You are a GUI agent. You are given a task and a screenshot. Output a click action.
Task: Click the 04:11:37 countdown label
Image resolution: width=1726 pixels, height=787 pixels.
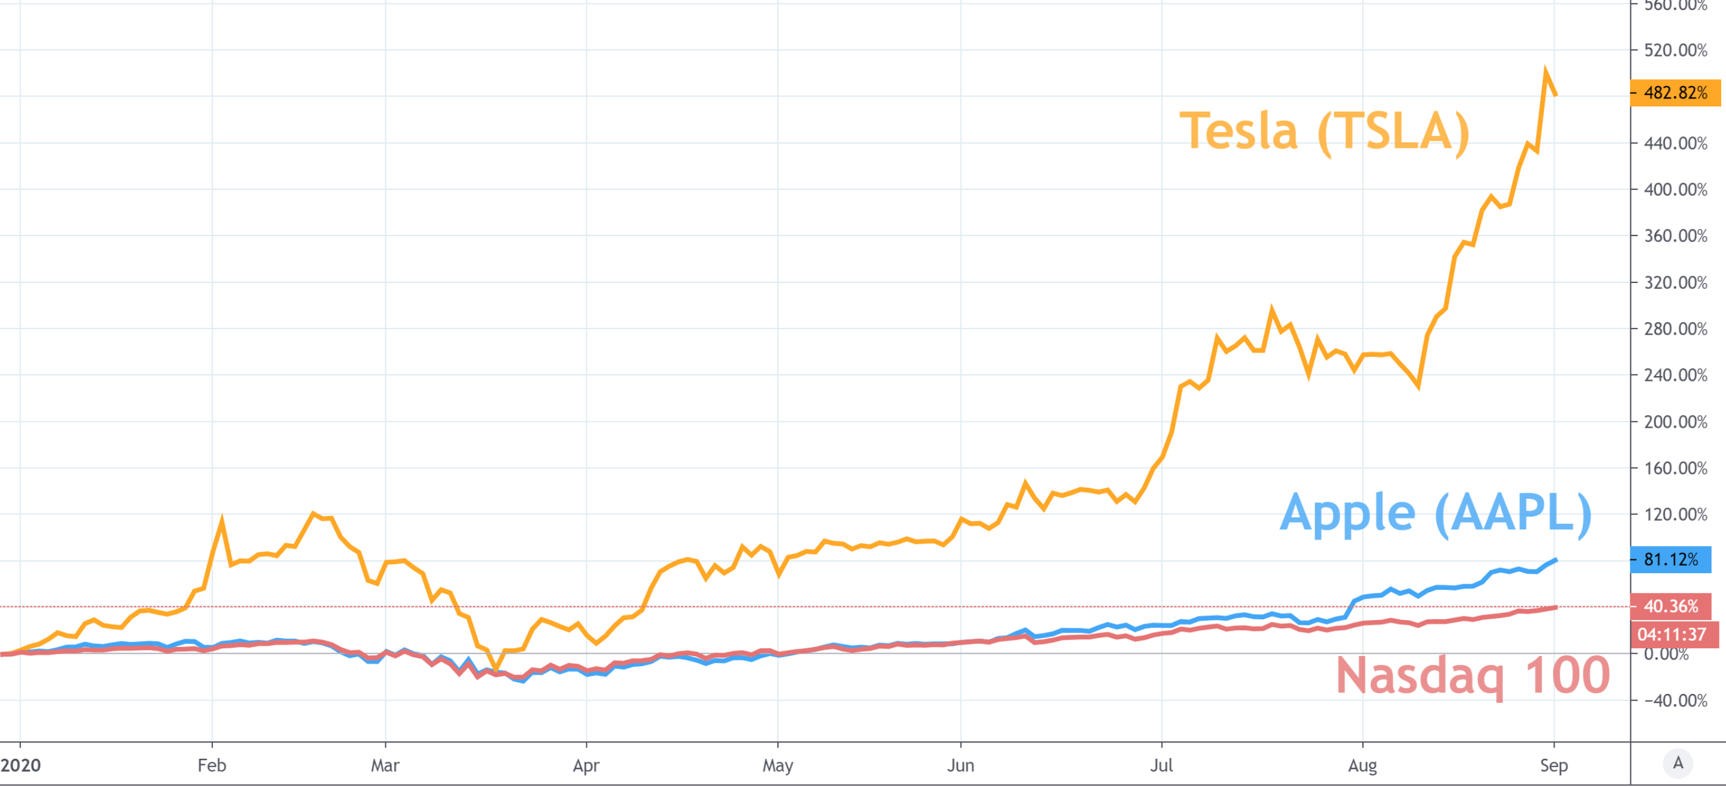coord(1674,634)
